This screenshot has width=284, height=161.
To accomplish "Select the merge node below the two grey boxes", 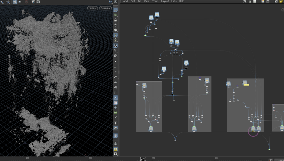I will (175, 141).
